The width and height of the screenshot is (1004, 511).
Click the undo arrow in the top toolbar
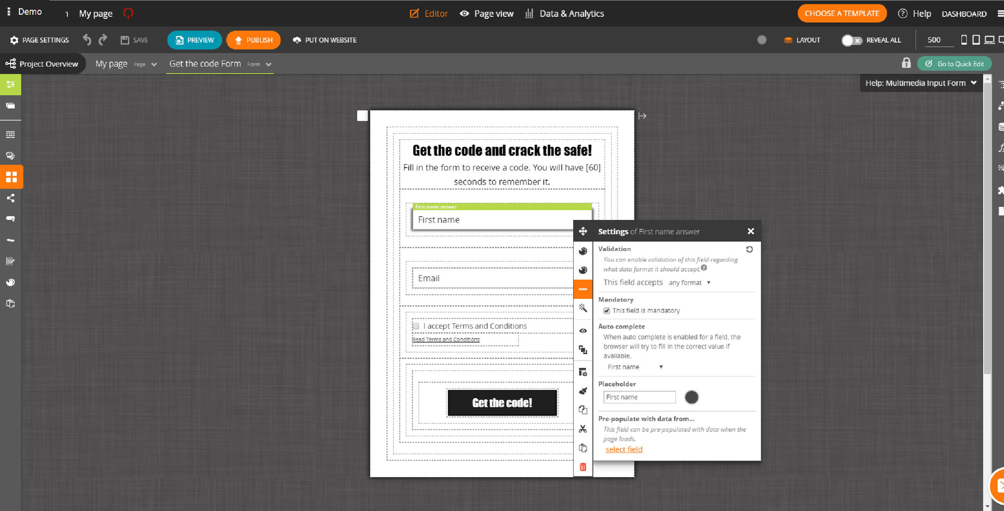pos(87,40)
